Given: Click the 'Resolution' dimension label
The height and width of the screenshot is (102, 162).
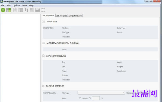Looking at the screenshot, I should click(121, 71).
